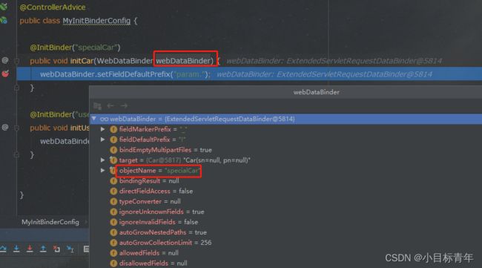Click the Step Into debugger button

pos(16,249)
